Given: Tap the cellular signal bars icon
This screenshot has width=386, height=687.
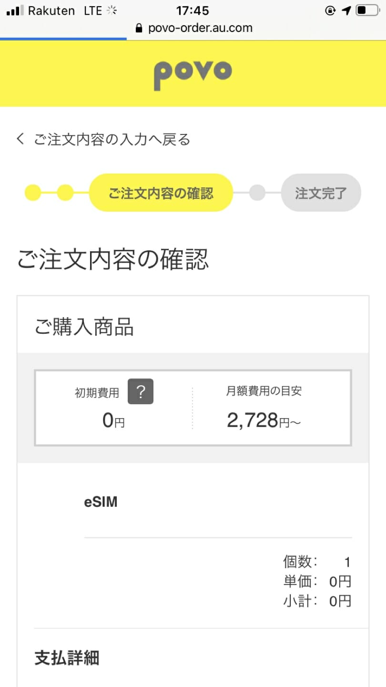Looking at the screenshot, I should tap(15, 10).
